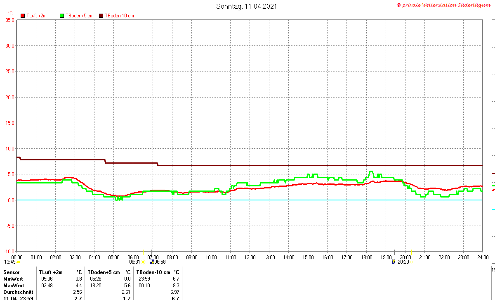Click the 12:00 label on time axis
Image resolution: width=495 pixels, height=300 pixels.
point(250,257)
